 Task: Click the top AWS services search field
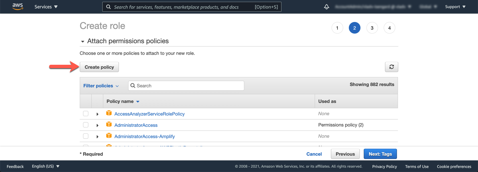183,7
